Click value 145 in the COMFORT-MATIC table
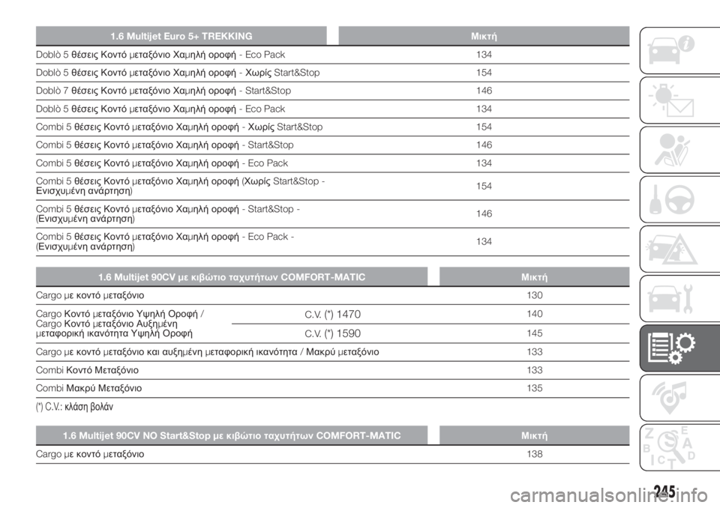This screenshot has height=508, width=720. 535,333
